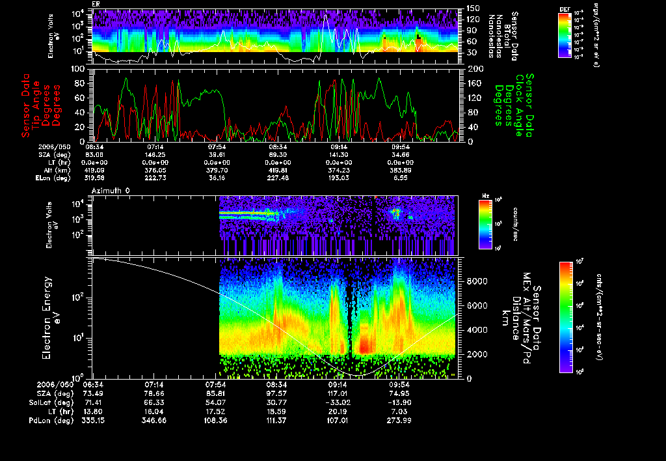The height and width of the screenshot is (461, 666).
Task: Click the 2000 km distance tick label
Action: (x=477, y=354)
